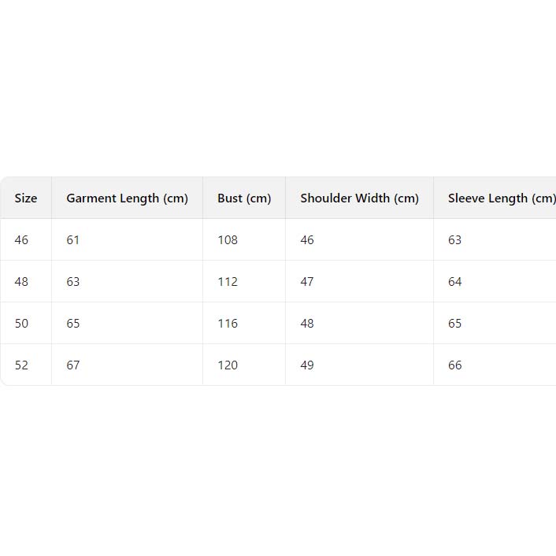The width and height of the screenshot is (556, 556).
Task: Click the Size column header
Action: point(26,198)
